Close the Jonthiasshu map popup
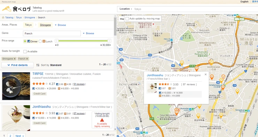Image resolution: width=258 pixels, height=137 pixels. tap(205, 75)
